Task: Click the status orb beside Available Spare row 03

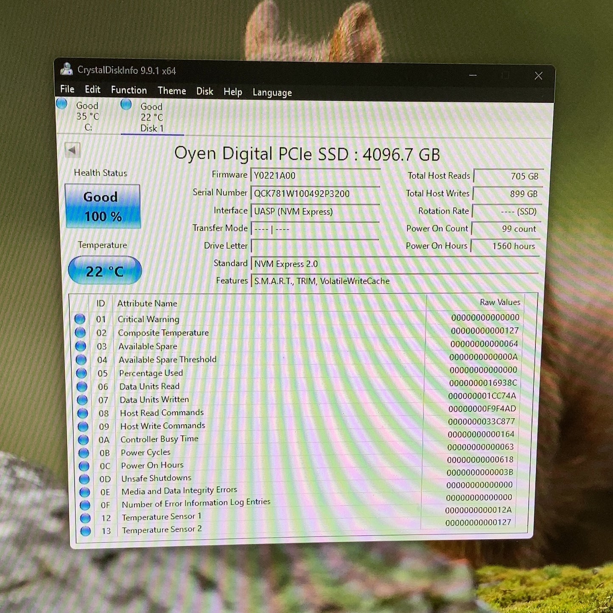Action: tap(81, 346)
